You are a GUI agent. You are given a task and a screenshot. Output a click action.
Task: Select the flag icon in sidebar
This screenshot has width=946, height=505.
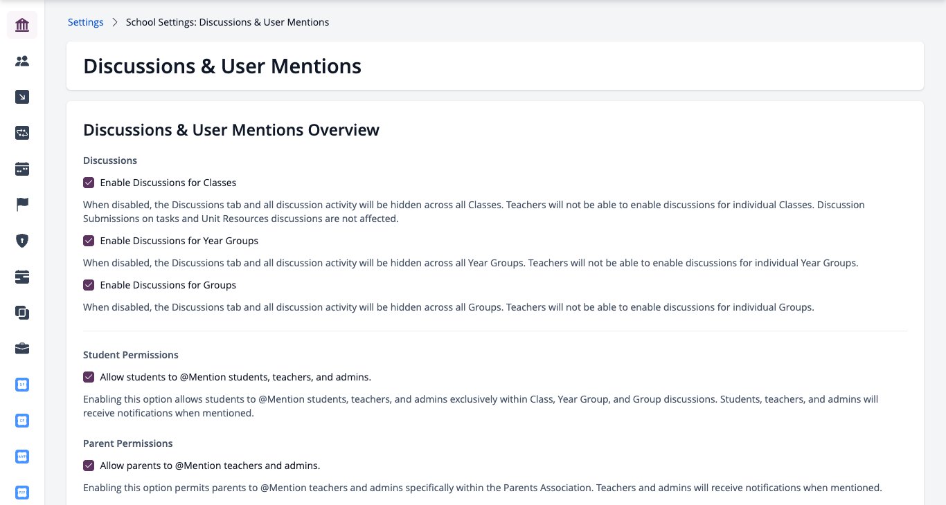click(22, 205)
